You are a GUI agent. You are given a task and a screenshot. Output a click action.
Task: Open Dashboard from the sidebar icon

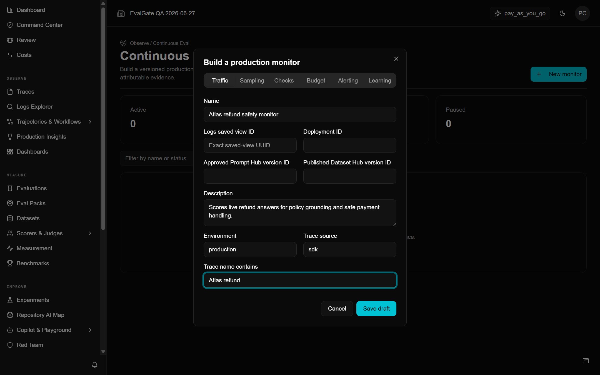coord(10,10)
